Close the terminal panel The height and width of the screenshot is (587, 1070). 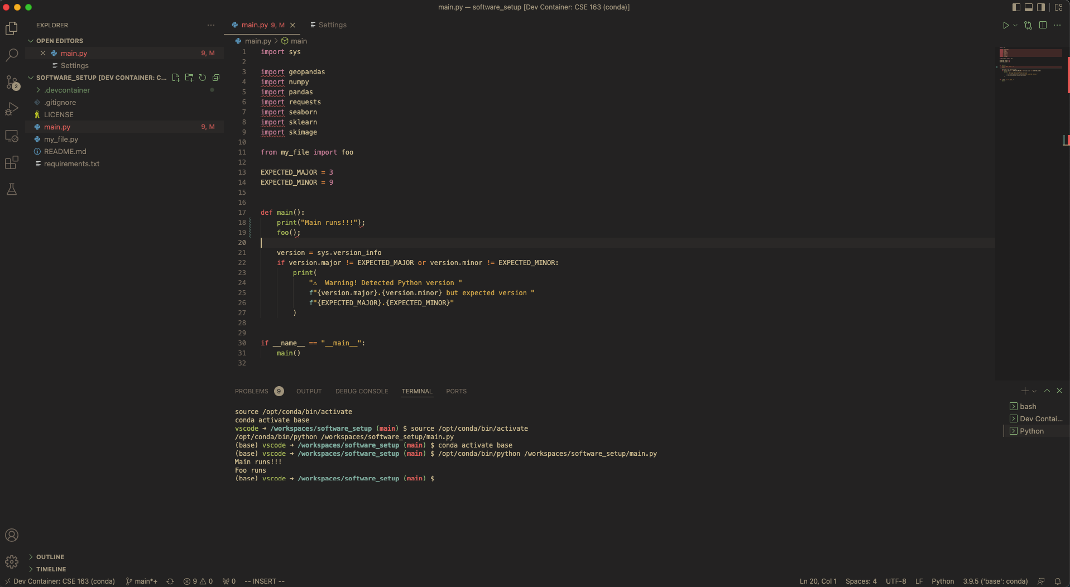pyautogui.click(x=1059, y=391)
